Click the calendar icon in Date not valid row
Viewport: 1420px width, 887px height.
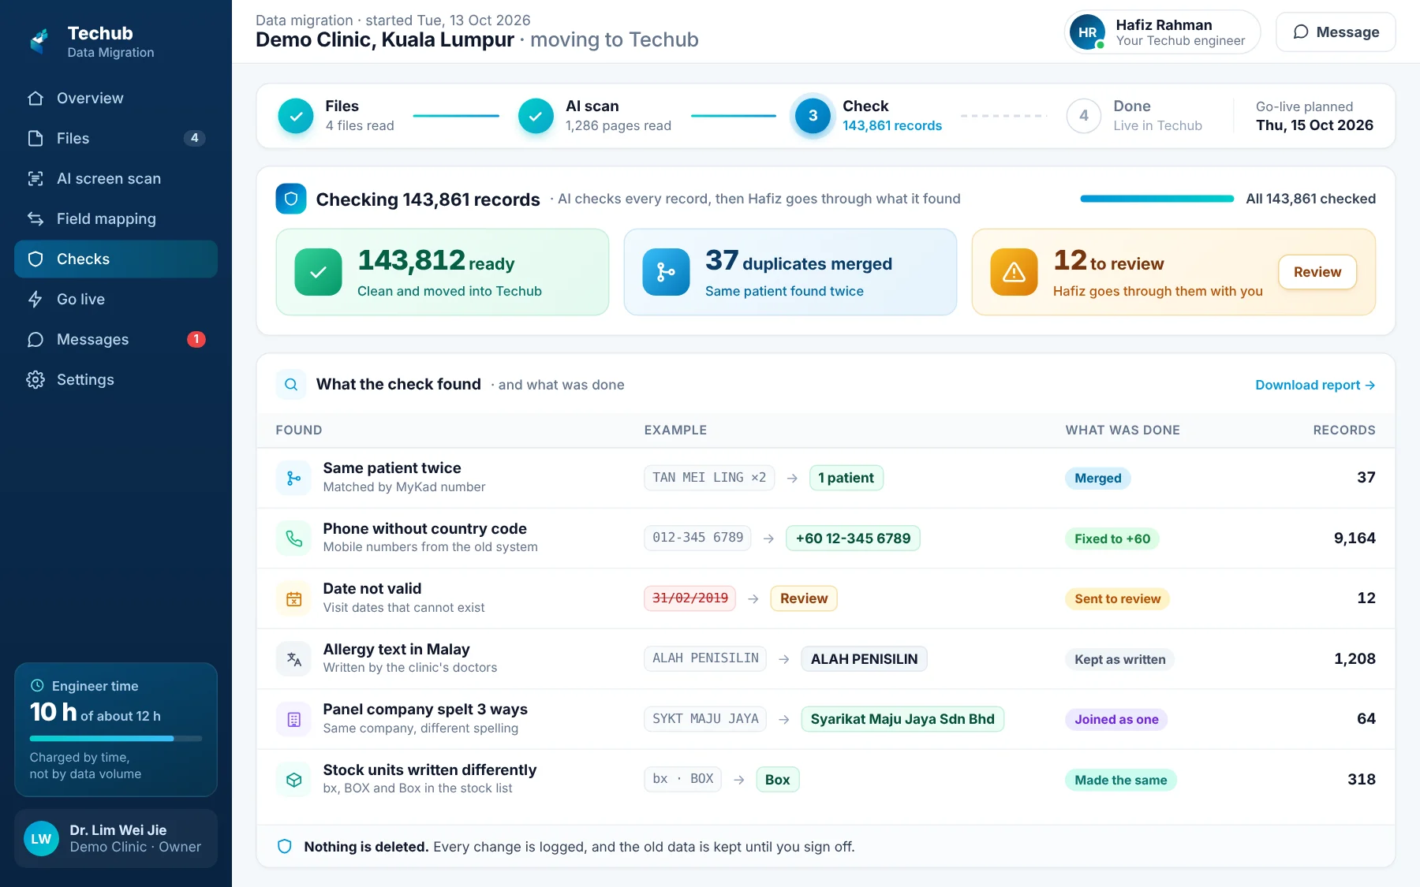pos(293,598)
